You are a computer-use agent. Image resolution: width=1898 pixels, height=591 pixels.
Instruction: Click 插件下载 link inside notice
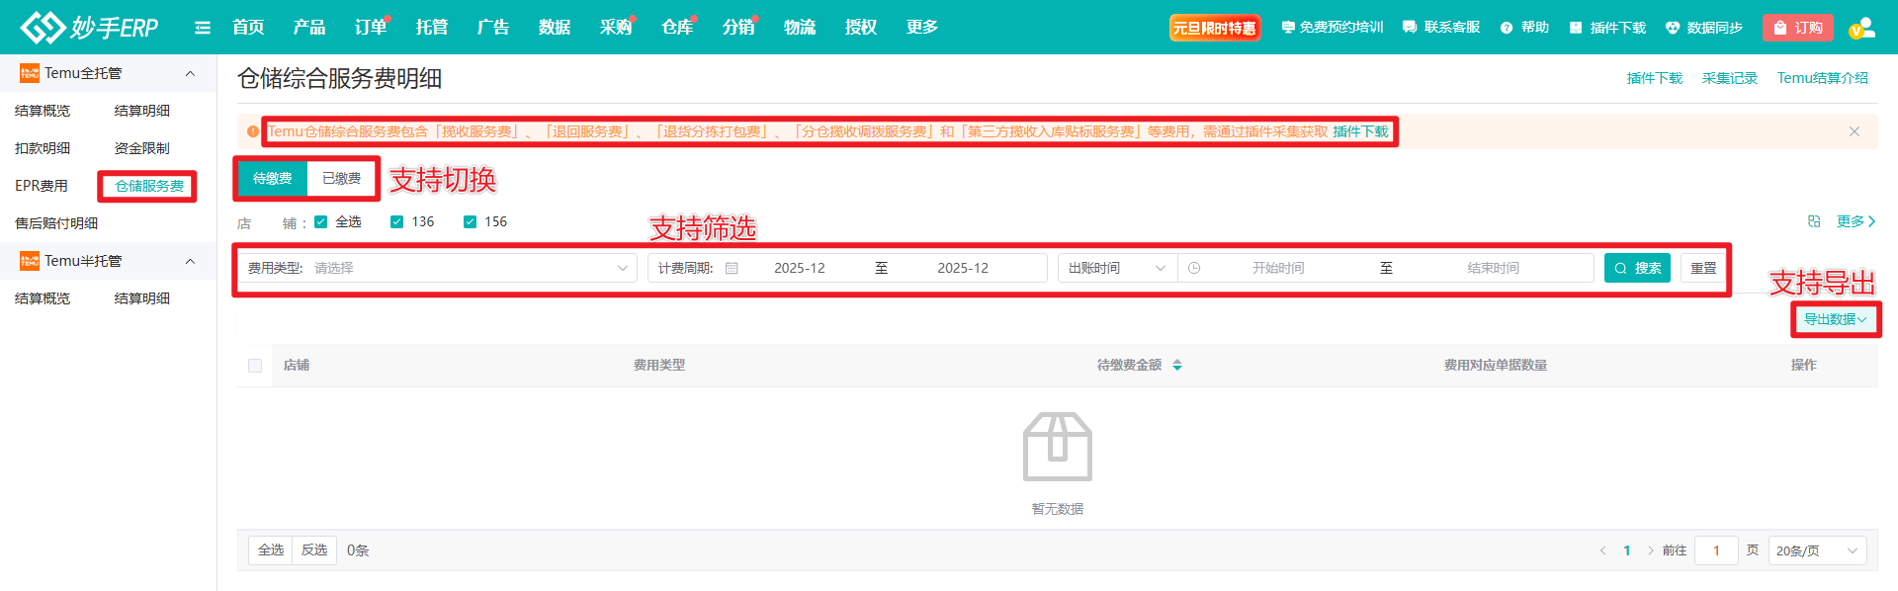(1360, 131)
